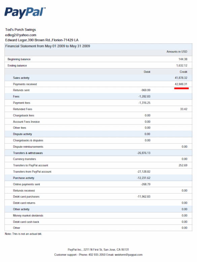Select the Debit card returns label
The image size is (197, 262).
click(24, 203)
